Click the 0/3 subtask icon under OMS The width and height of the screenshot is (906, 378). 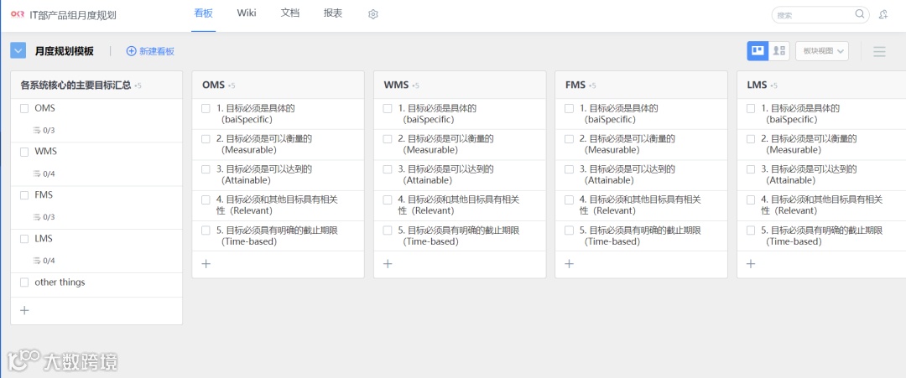click(x=36, y=131)
